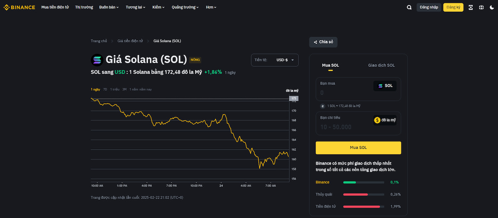Open the search magnifier icon
This screenshot has width=498, height=218.
(409, 7)
